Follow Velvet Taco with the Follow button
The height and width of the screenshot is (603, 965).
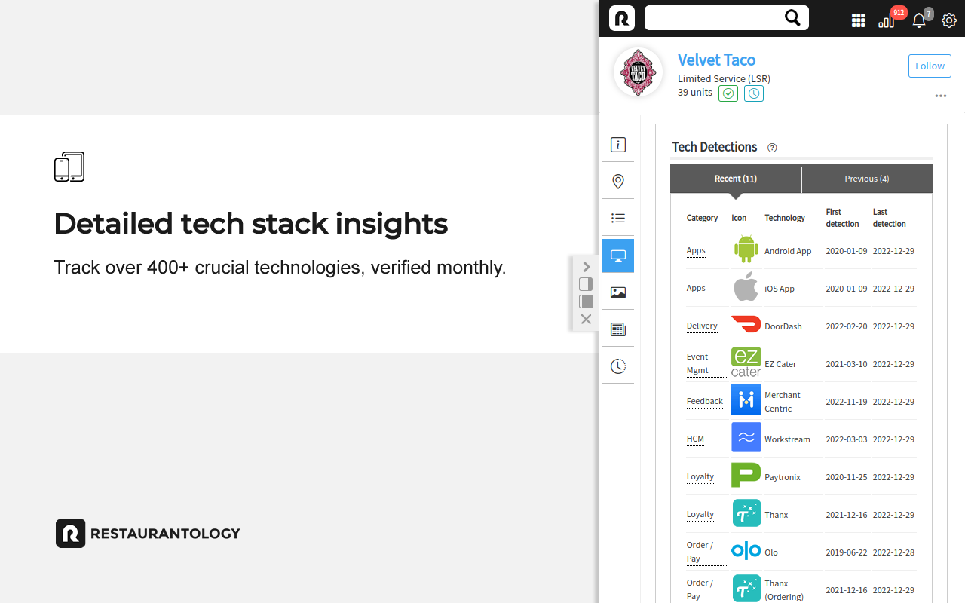pyautogui.click(x=930, y=66)
